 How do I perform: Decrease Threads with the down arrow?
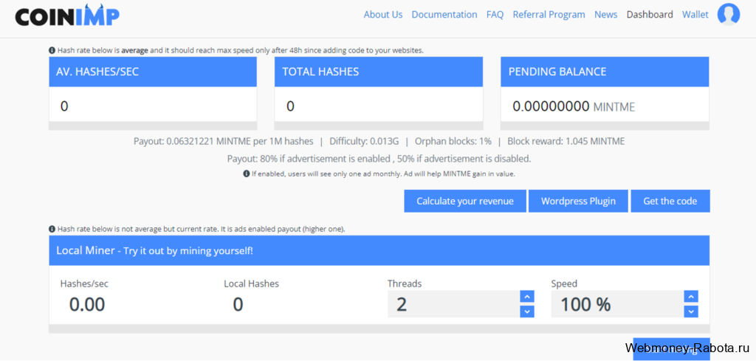click(x=527, y=312)
